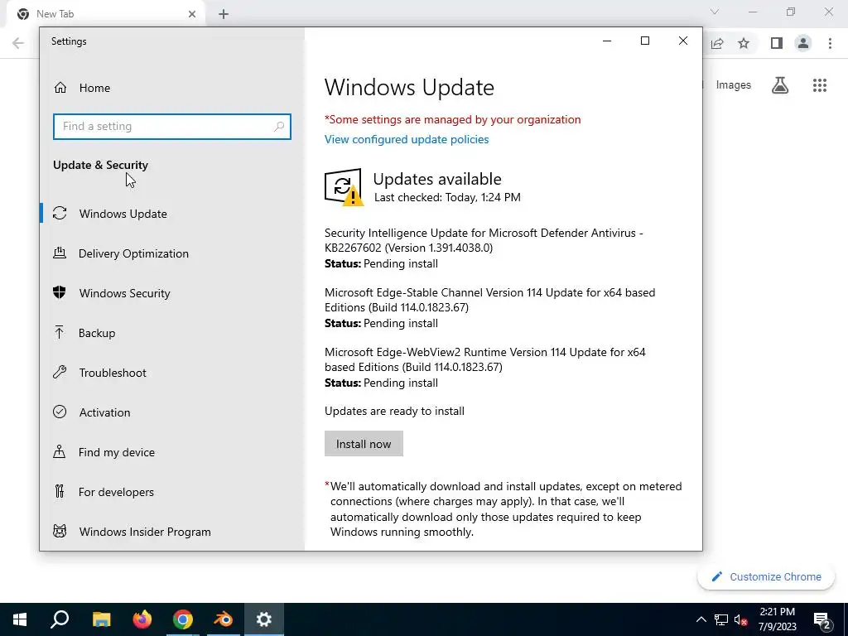Click the Settings gear on the taskbar

[264, 619]
